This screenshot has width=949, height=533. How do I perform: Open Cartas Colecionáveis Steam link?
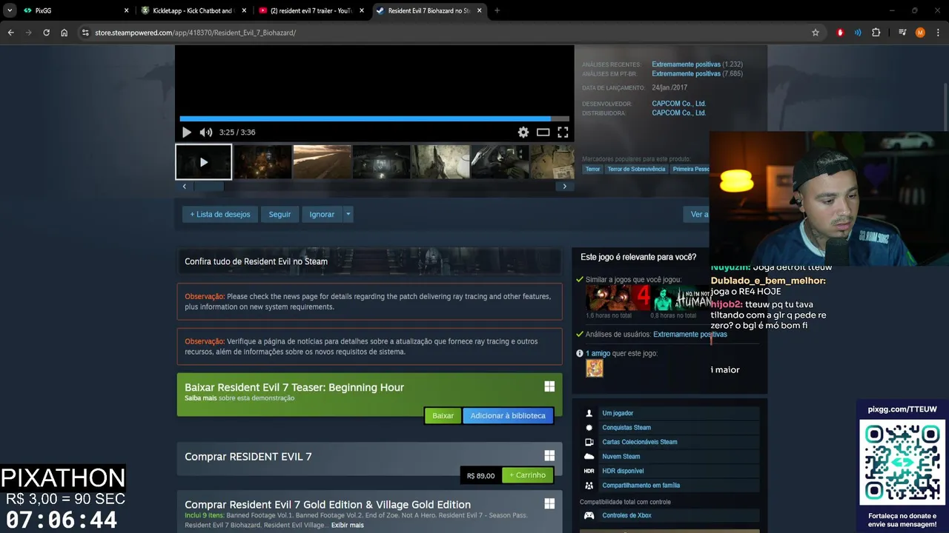(x=640, y=442)
